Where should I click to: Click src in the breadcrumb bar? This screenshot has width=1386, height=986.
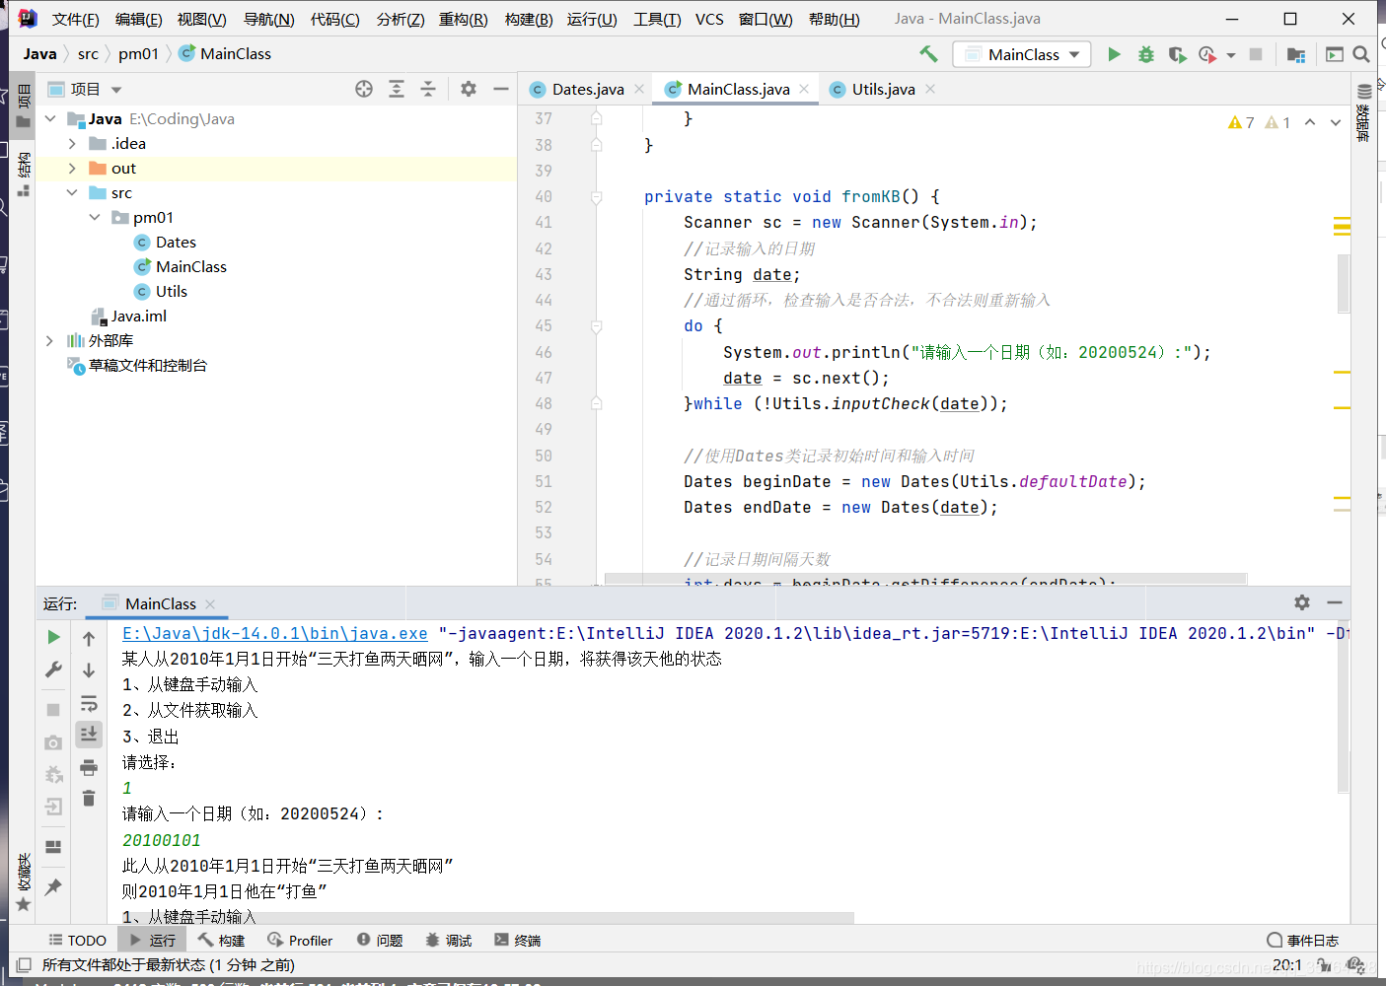pos(89,54)
